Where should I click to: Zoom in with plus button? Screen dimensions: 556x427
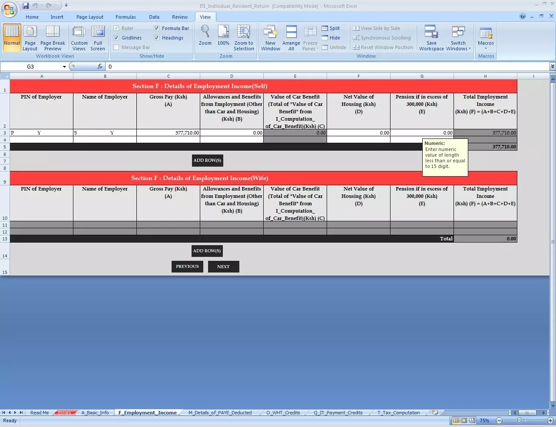550,420
